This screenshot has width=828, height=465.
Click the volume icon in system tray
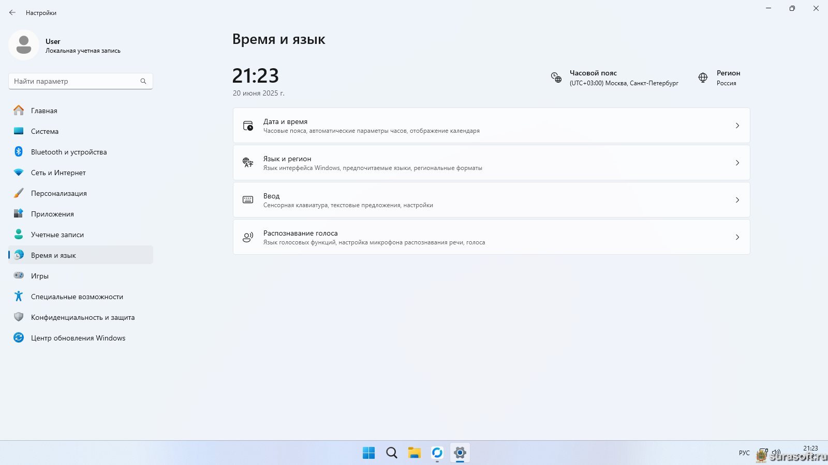(776, 453)
